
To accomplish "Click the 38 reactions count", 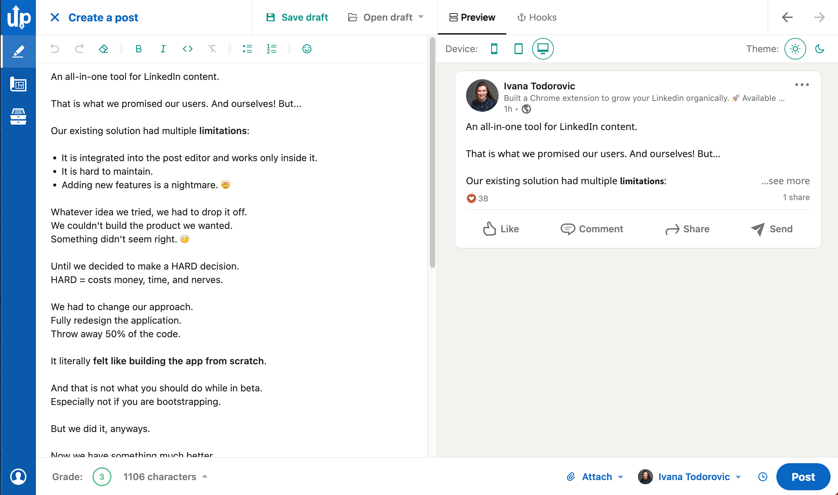I will coord(478,198).
